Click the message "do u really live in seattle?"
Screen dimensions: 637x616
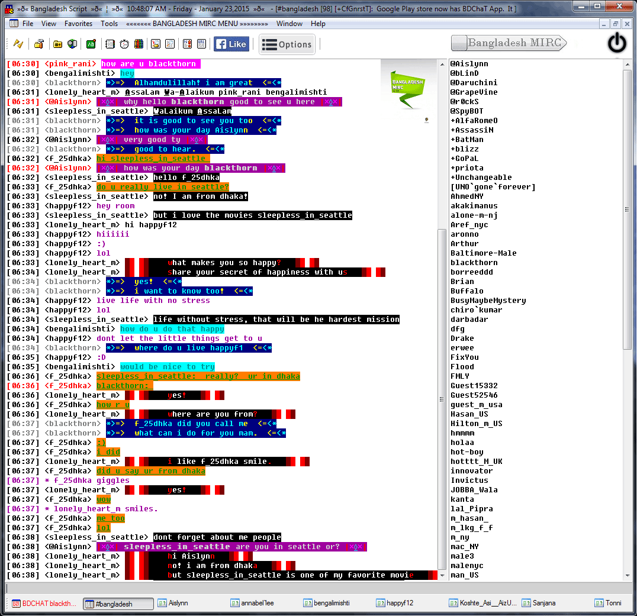162,187
